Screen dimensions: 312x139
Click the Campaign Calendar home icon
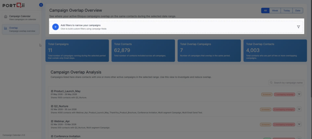coord(5,16)
